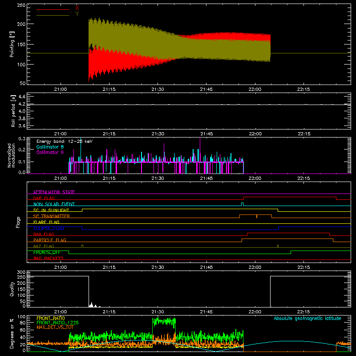
Task: Click the Normalized modulation axis title
Action: point(11,155)
